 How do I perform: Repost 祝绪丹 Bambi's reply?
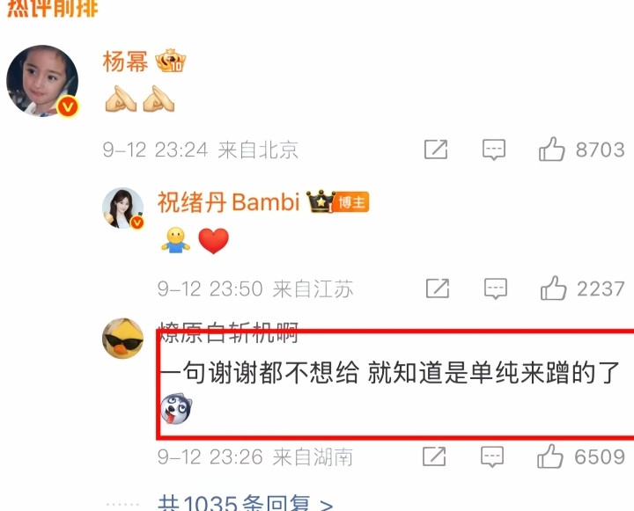(x=438, y=288)
